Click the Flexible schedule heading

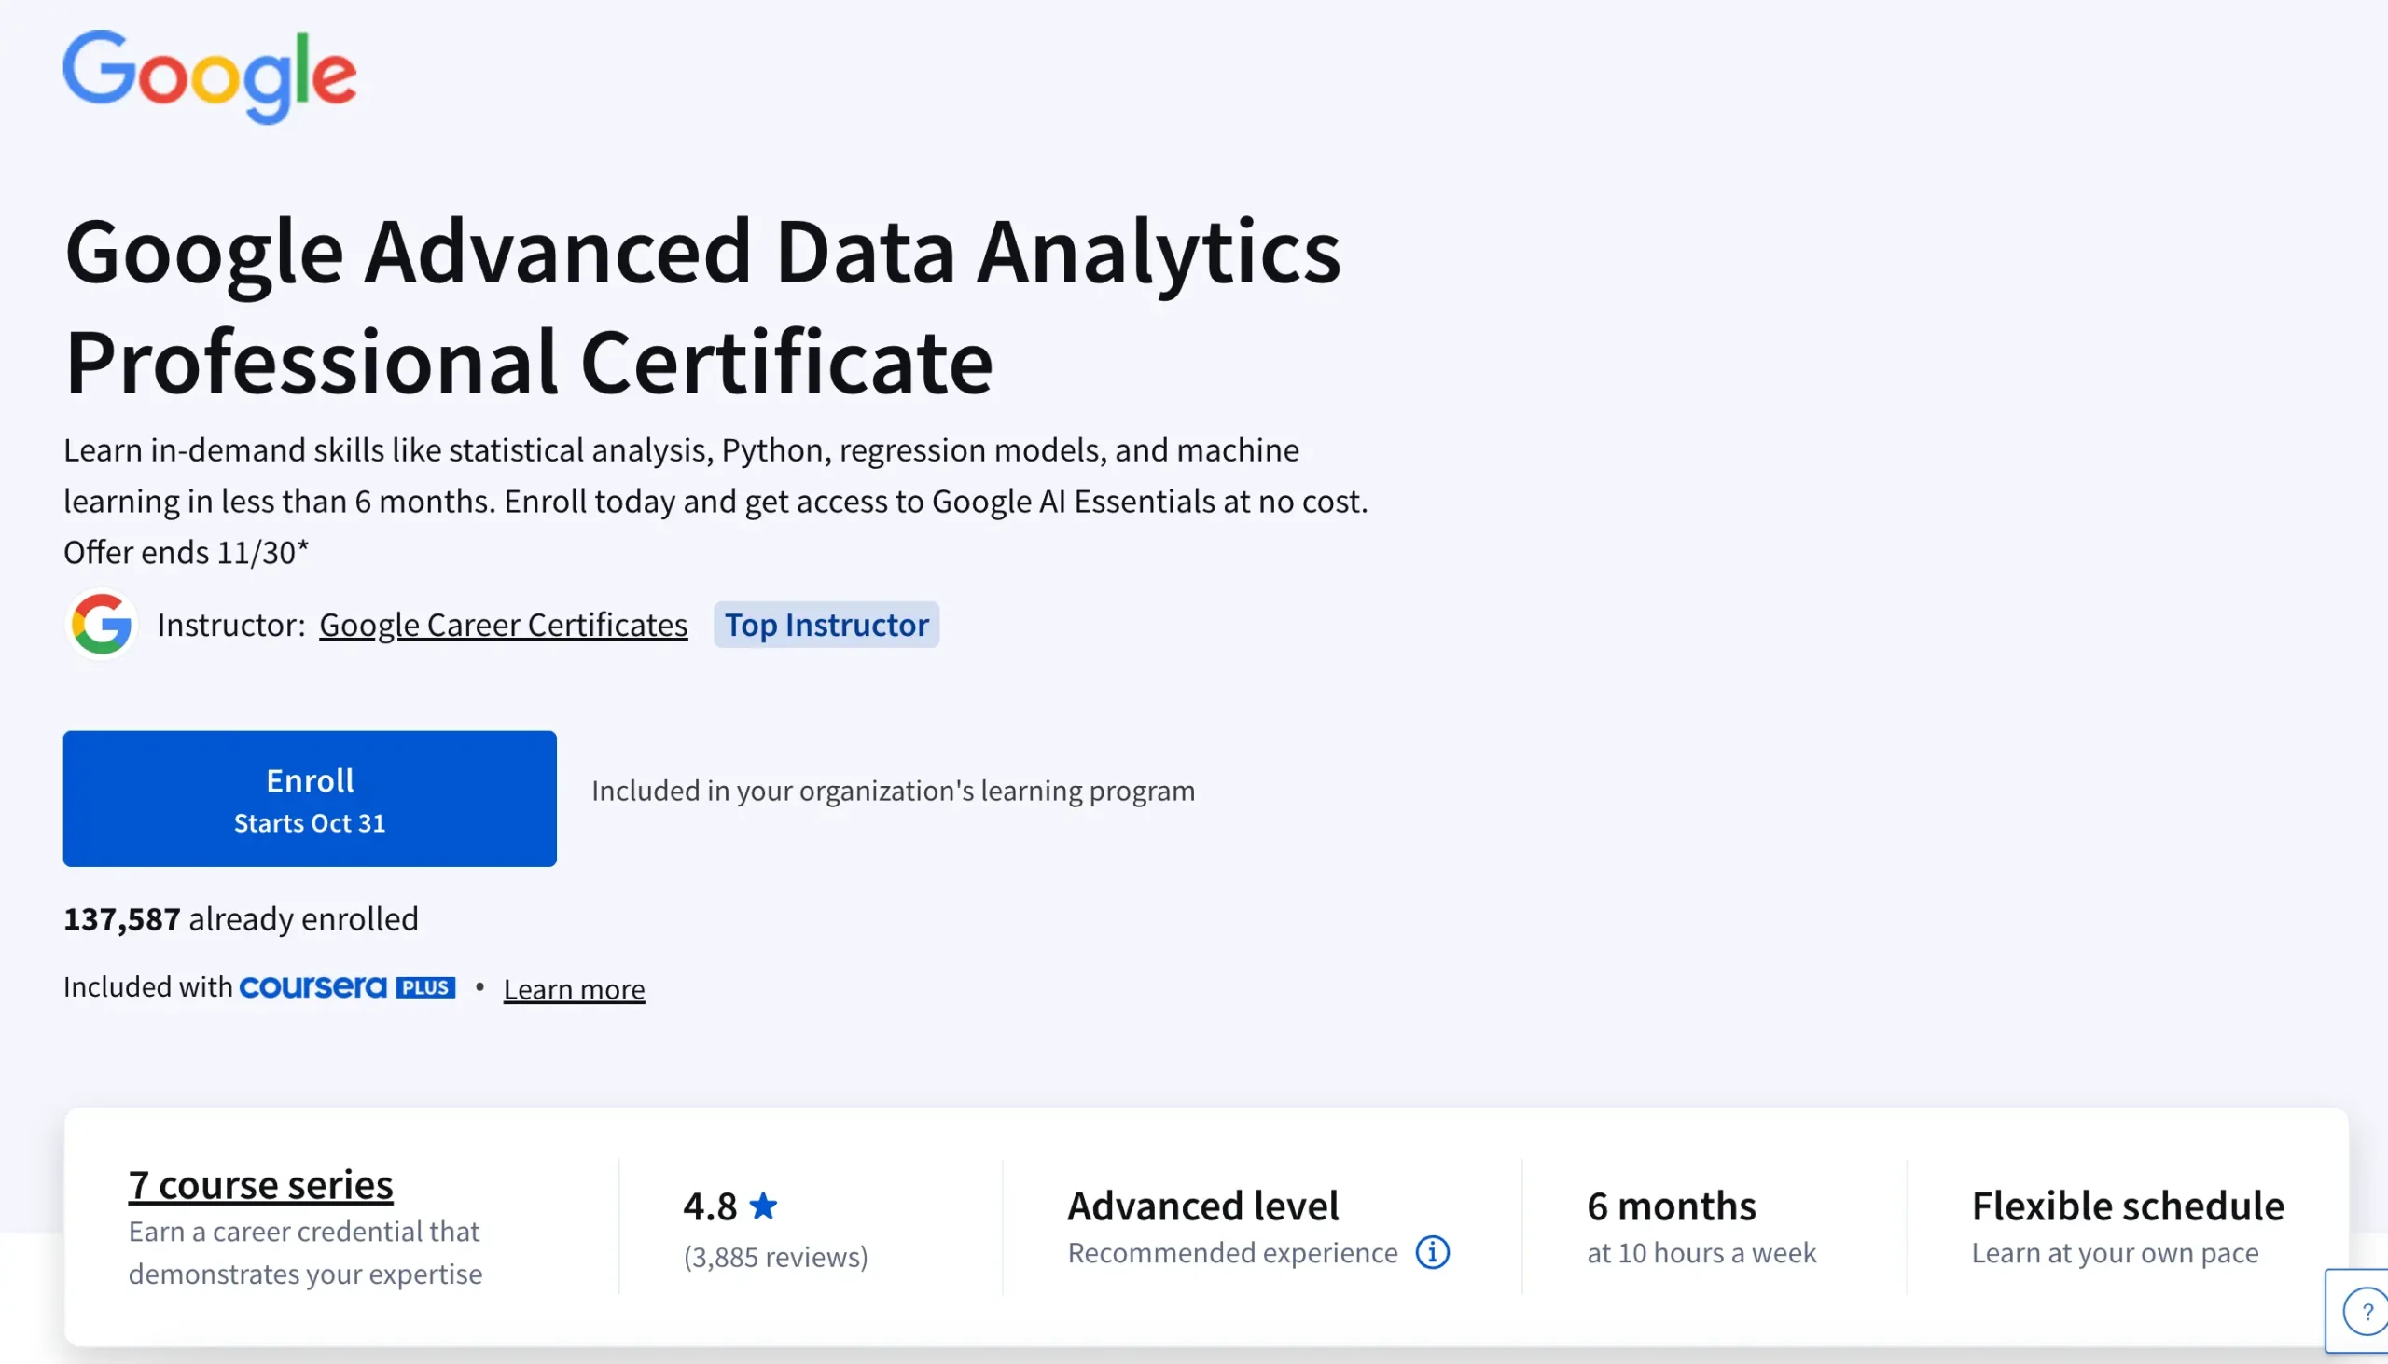tap(2127, 1206)
